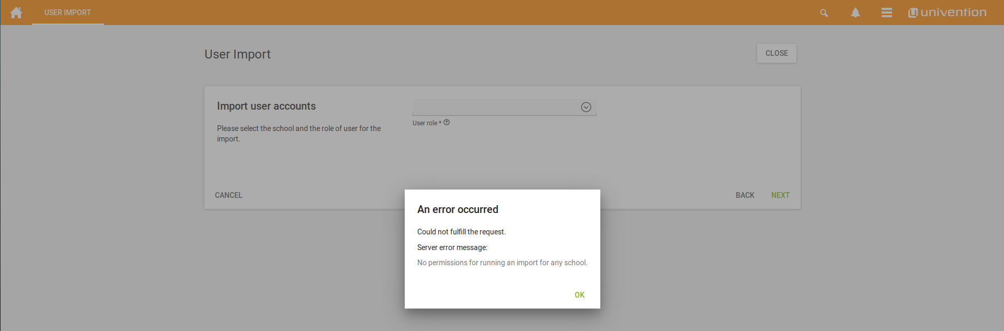Click the 'Import user accounts' heading
The width and height of the screenshot is (1004, 331).
[266, 106]
